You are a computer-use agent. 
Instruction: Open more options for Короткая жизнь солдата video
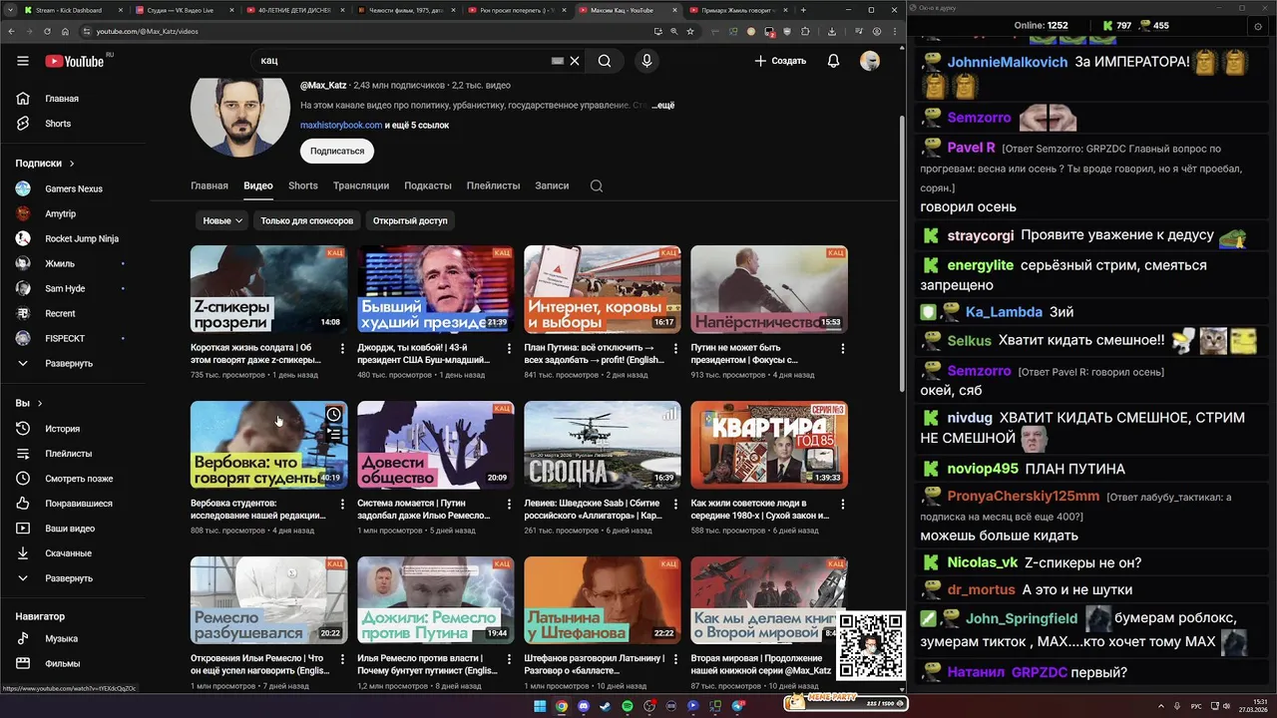[342, 349]
